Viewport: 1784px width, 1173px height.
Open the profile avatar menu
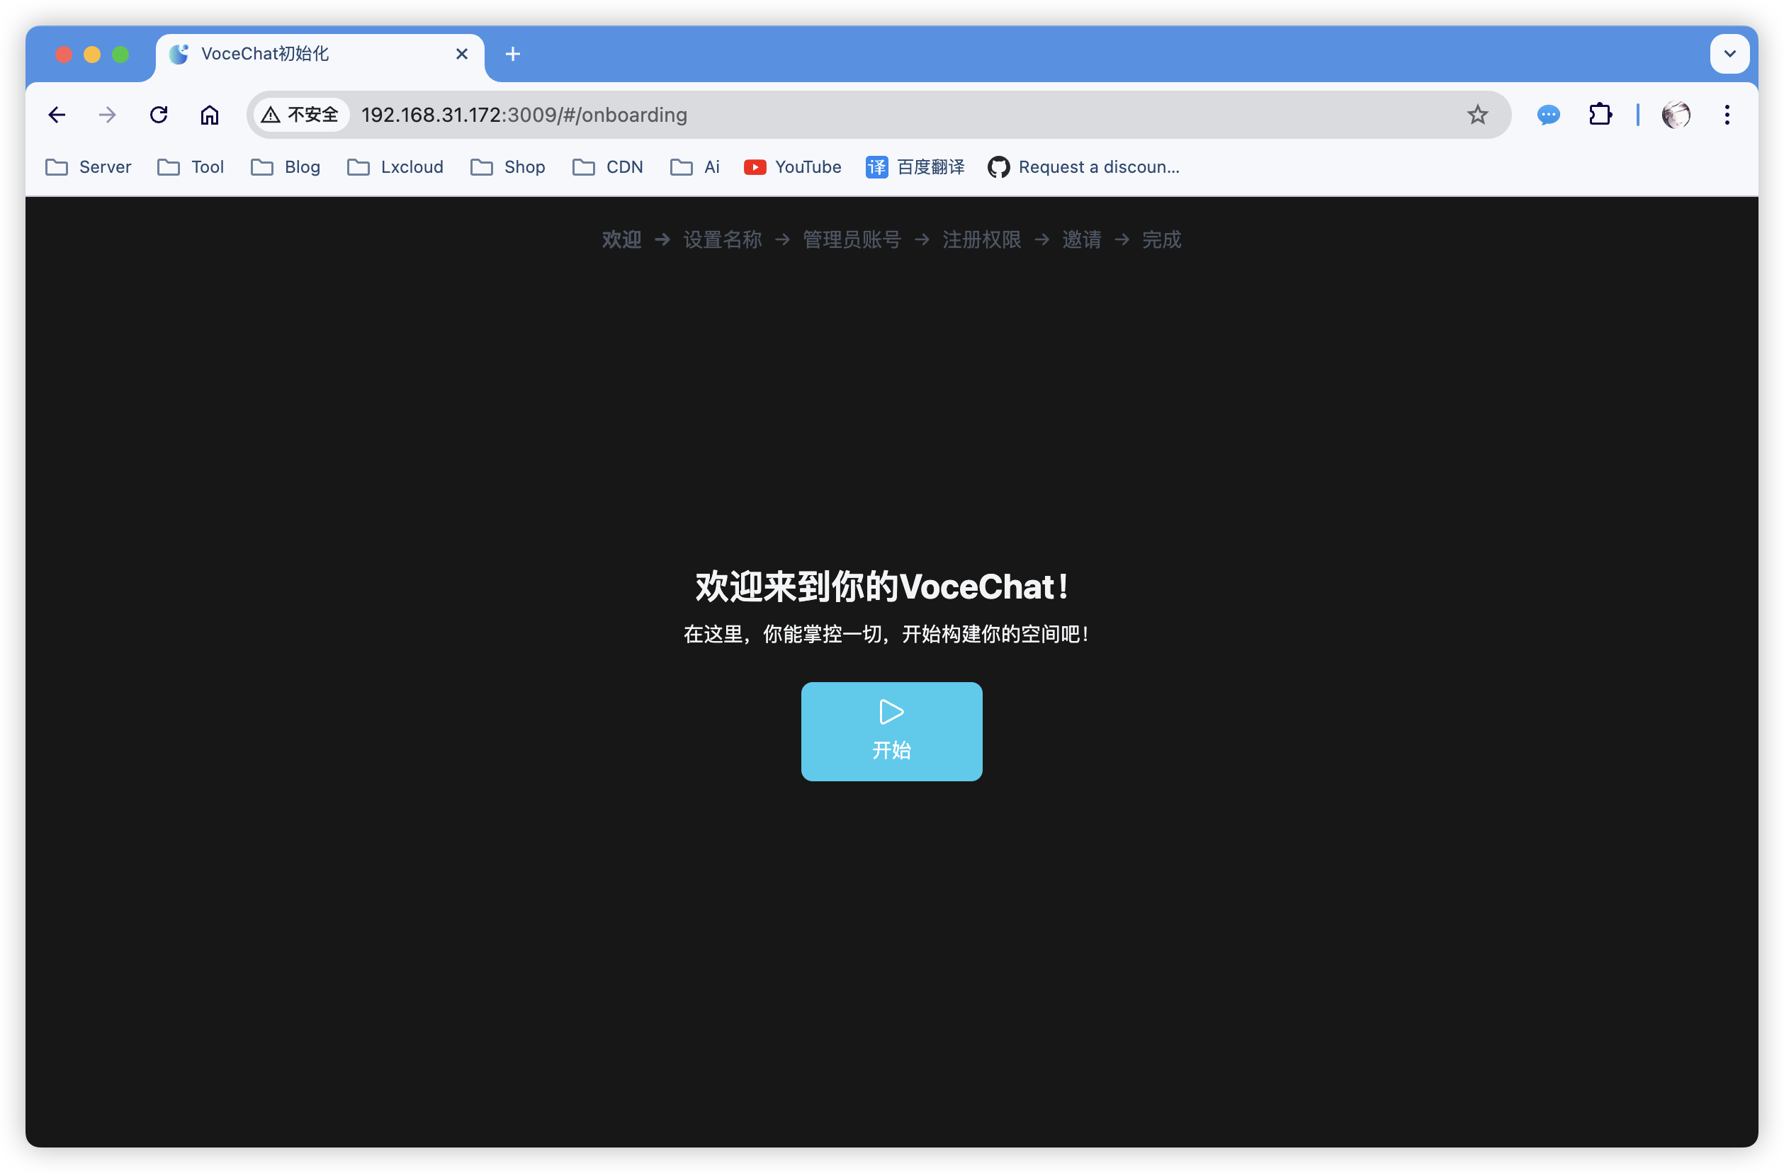coord(1676,115)
